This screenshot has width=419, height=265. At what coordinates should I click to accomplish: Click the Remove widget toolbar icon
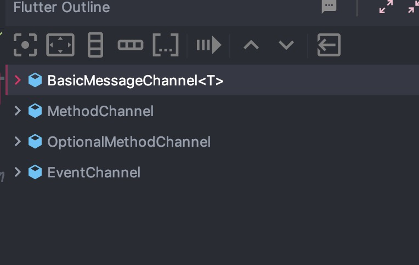click(x=329, y=45)
